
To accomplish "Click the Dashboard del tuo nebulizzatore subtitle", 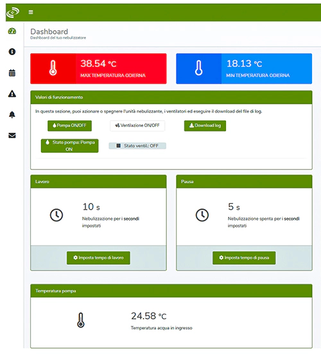I will click(x=58, y=38).
